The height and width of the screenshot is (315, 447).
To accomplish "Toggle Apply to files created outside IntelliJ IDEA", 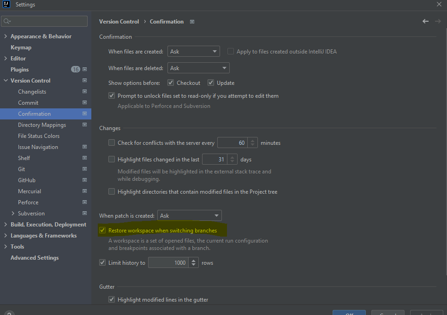I will 230,51.
